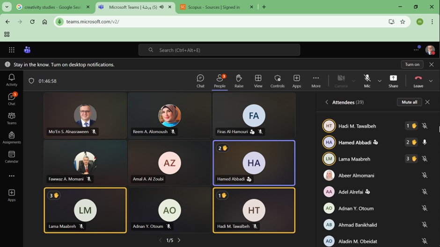Open Calendar in the left sidebar
Image resolution: width=440 pixels, height=247 pixels.
(12, 157)
